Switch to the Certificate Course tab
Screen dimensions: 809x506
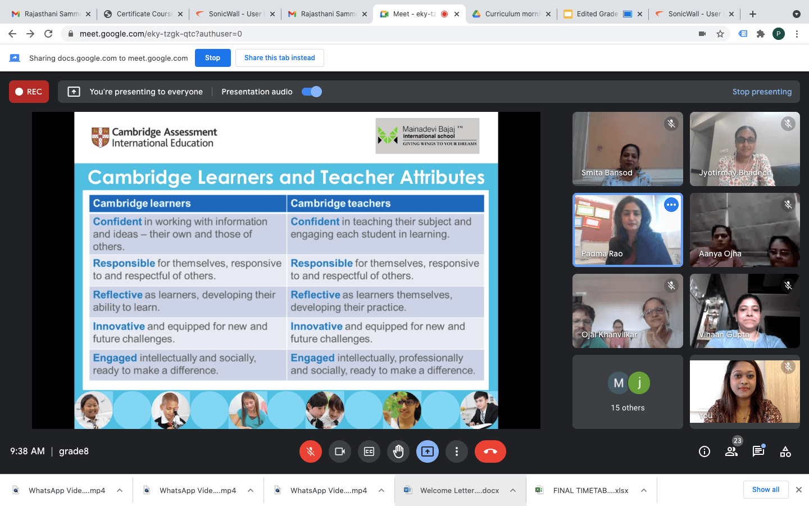pyautogui.click(x=143, y=14)
